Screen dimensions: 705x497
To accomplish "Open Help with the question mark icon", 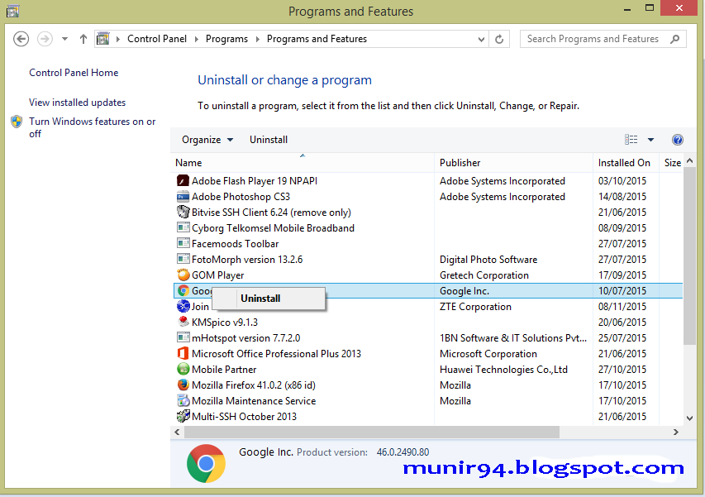I will click(678, 140).
